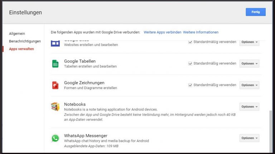Toggle Standardmäßig verwenden for Google Tabellen
The image size is (275, 154).
pos(190,63)
